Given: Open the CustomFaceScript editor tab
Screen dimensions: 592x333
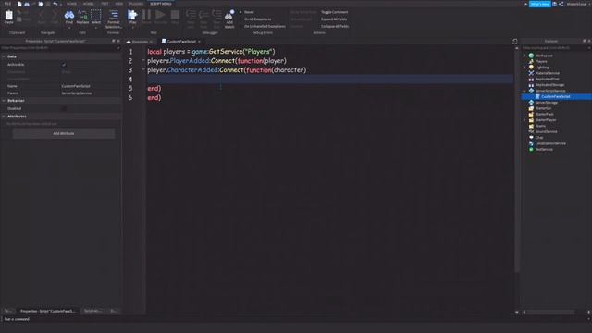Looking at the screenshot, I should tap(181, 41).
